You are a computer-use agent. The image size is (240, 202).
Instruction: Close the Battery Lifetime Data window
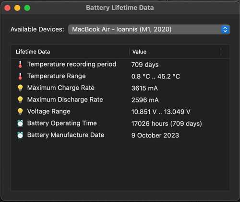click(7, 8)
